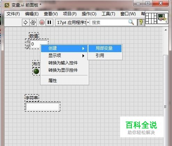Decrement the 数值 control down arrow
Viewport: 172px width, 146px height.
tap(28, 46)
